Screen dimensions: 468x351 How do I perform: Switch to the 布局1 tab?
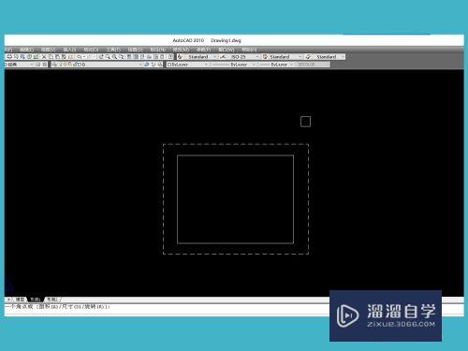pyautogui.click(x=35, y=300)
